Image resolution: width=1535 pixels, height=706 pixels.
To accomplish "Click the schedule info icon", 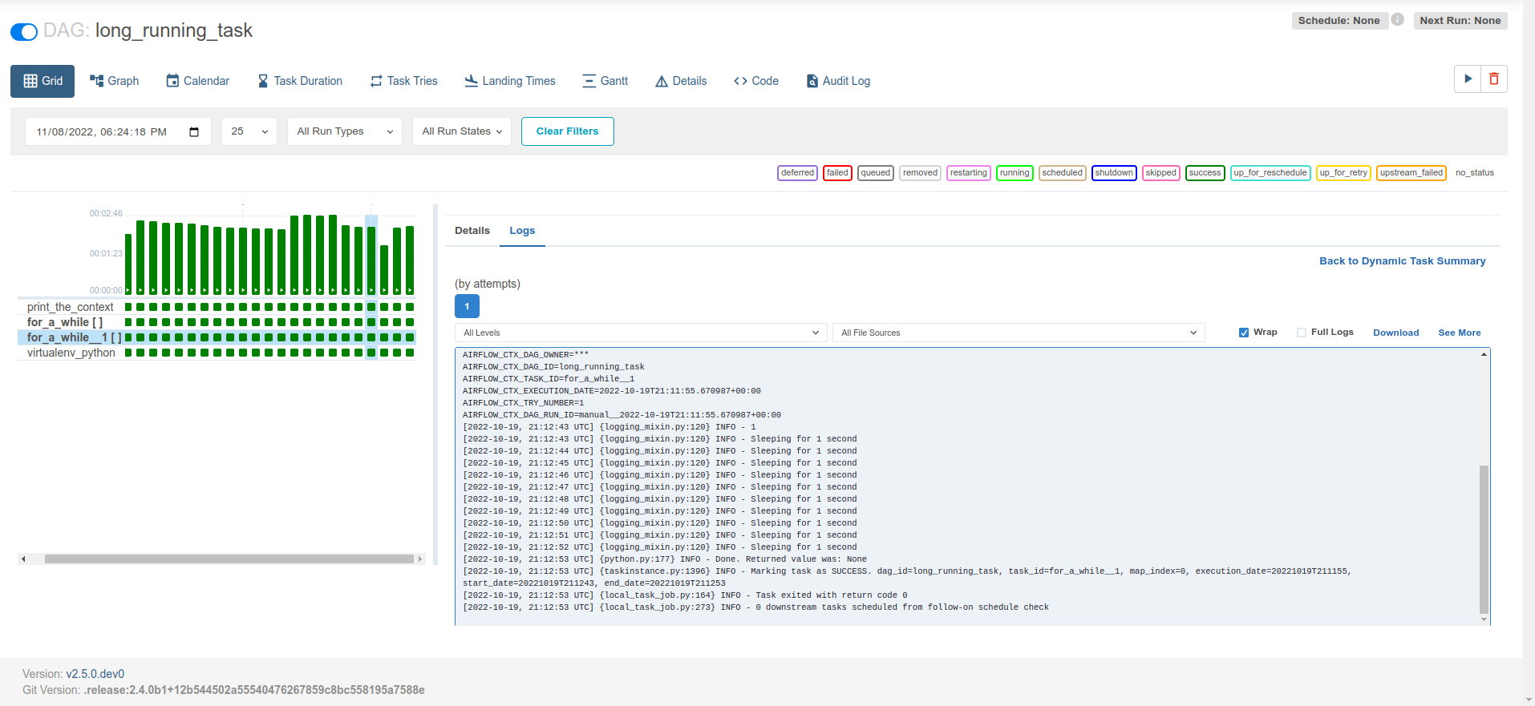I will tap(1397, 20).
